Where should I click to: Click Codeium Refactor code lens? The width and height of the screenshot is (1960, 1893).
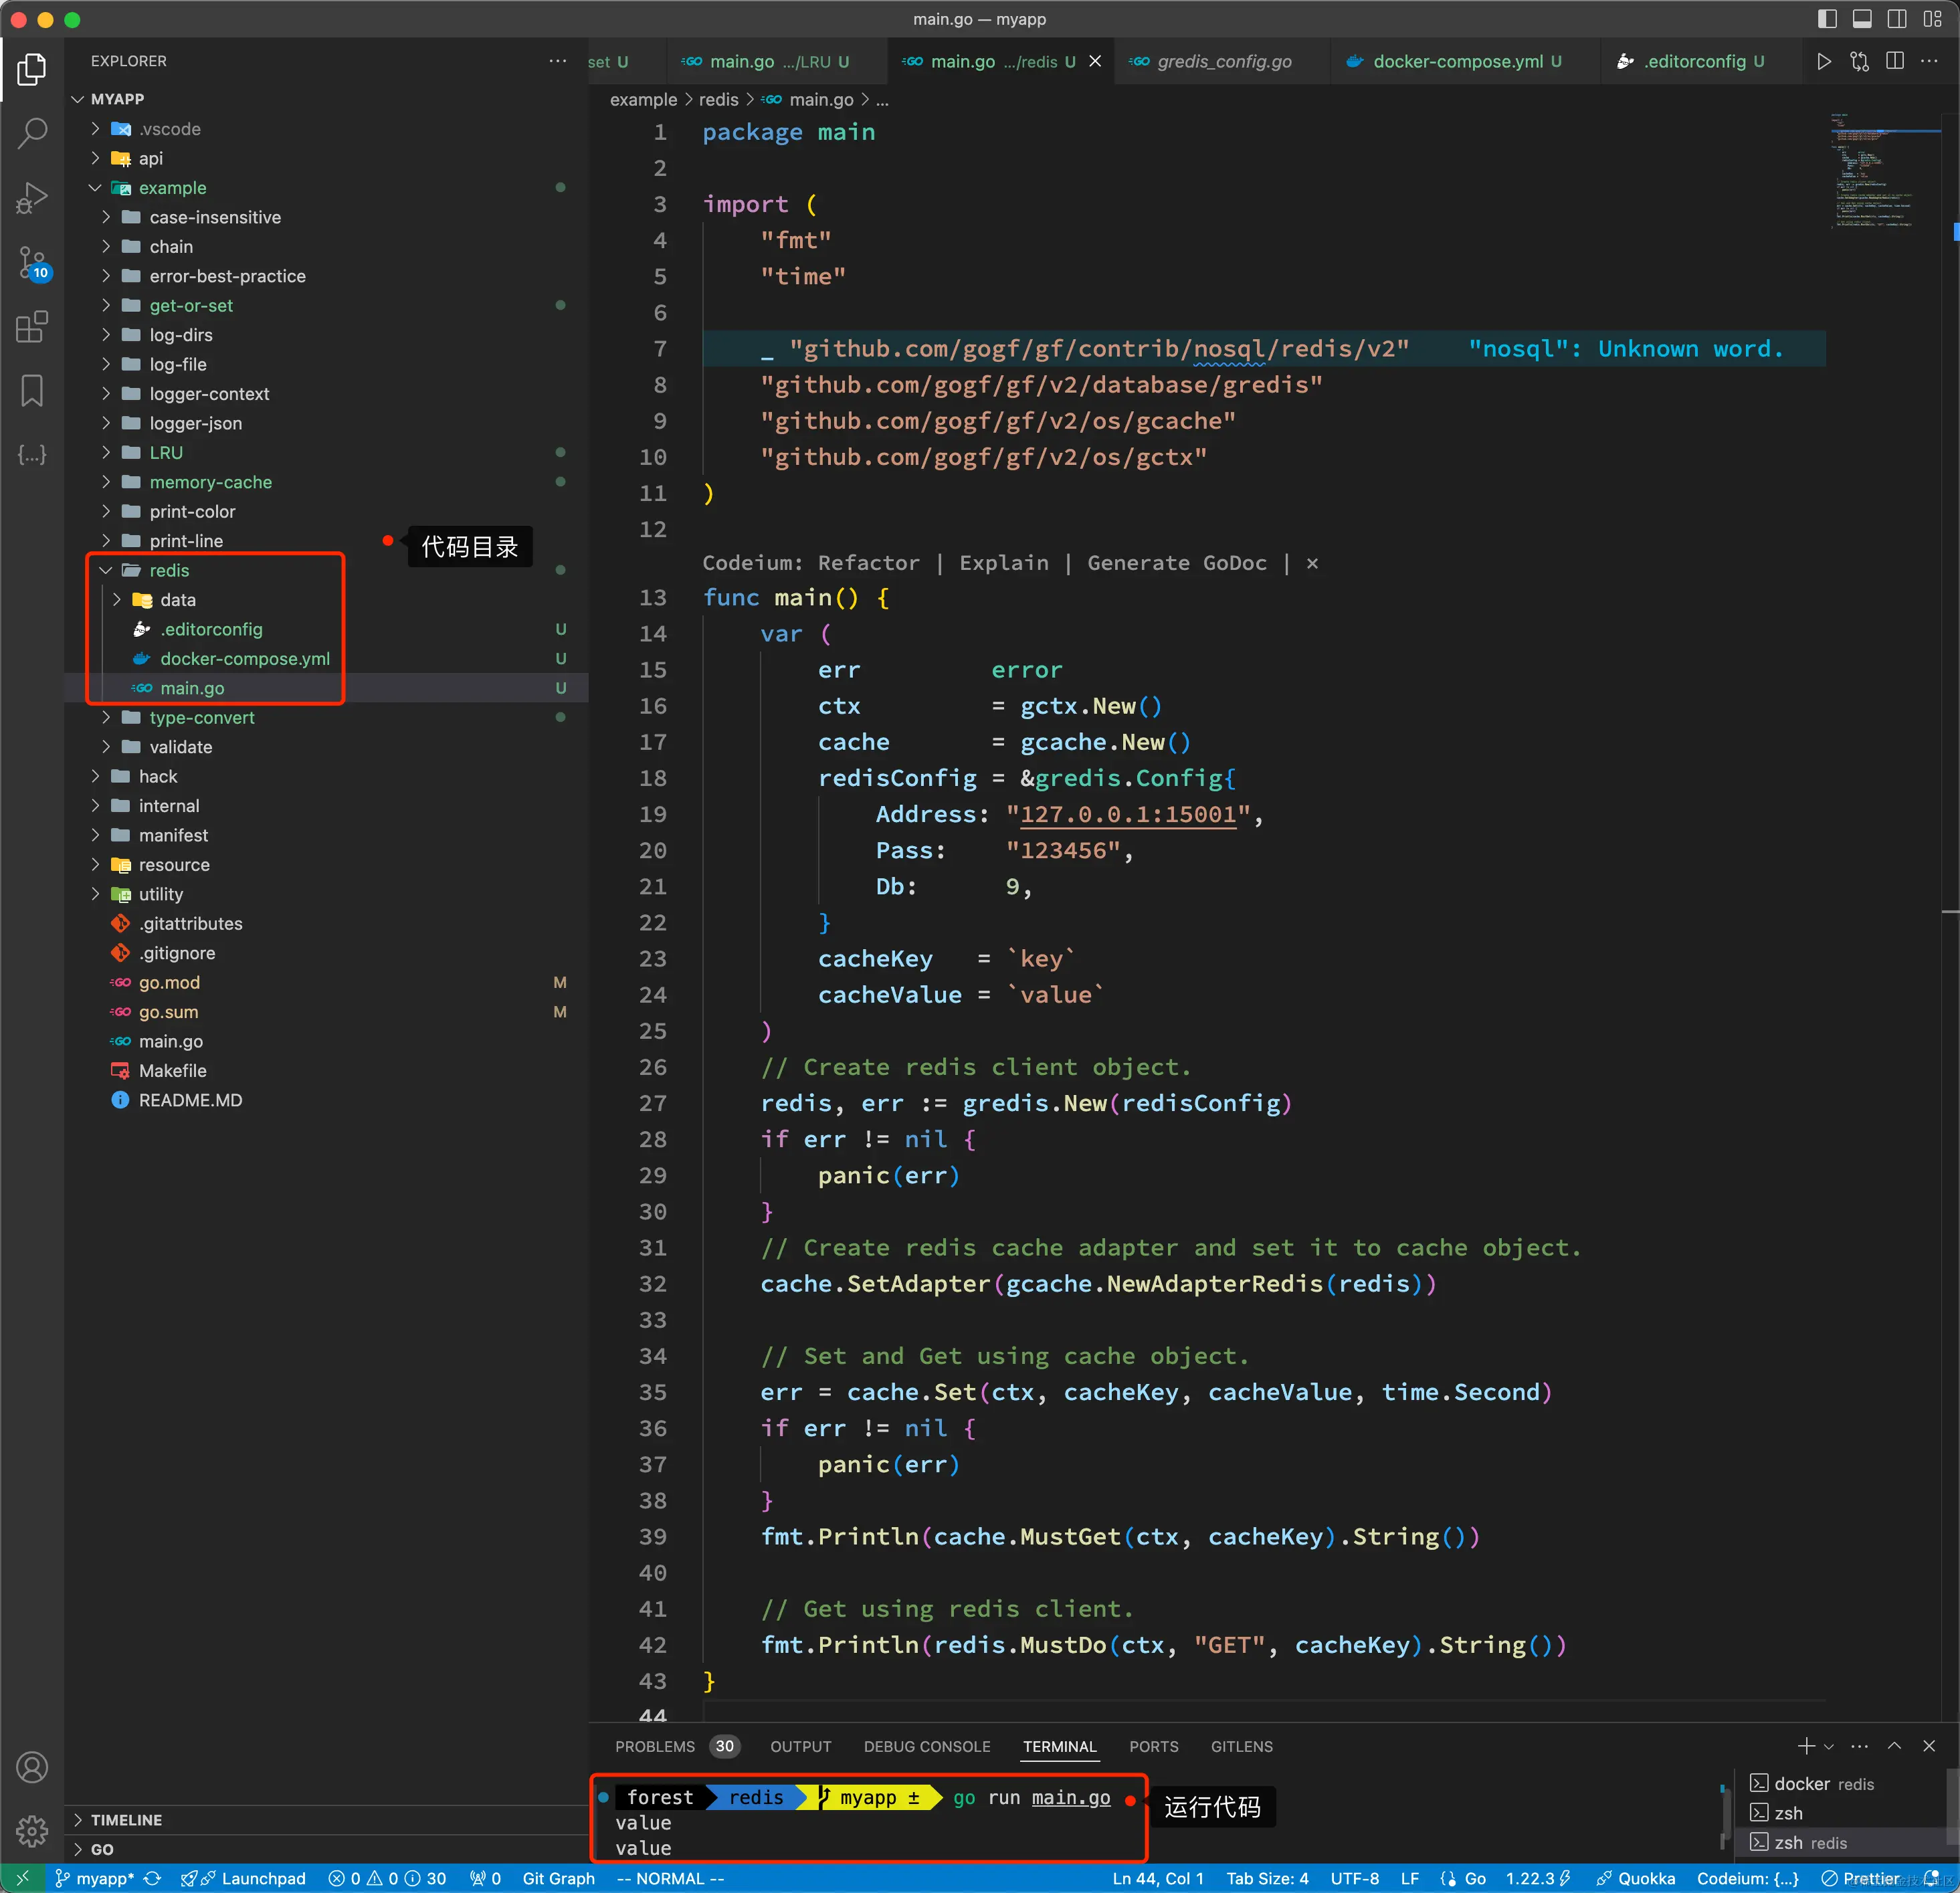click(x=868, y=563)
